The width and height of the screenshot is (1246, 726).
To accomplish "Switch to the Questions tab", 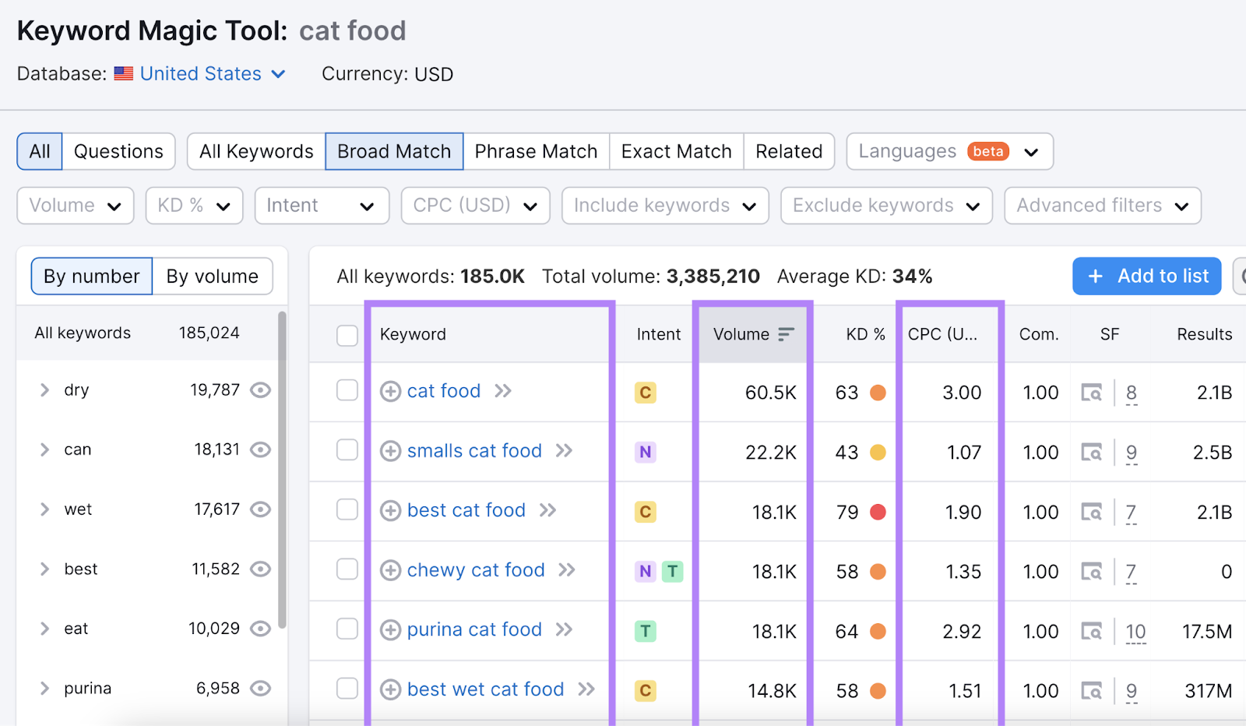I will click(118, 151).
